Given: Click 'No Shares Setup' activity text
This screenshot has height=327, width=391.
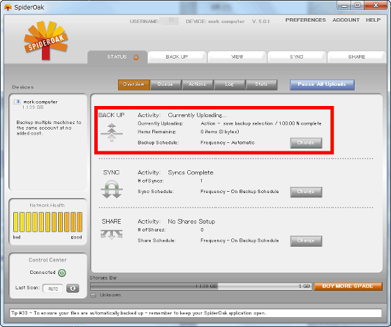Looking at the screenshot, I should pyautogui.click(x=191, y=222).
